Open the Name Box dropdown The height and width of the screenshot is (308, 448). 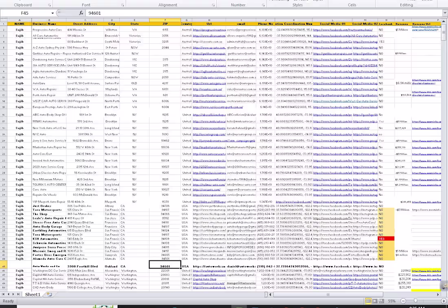click(x=53, y=13)
